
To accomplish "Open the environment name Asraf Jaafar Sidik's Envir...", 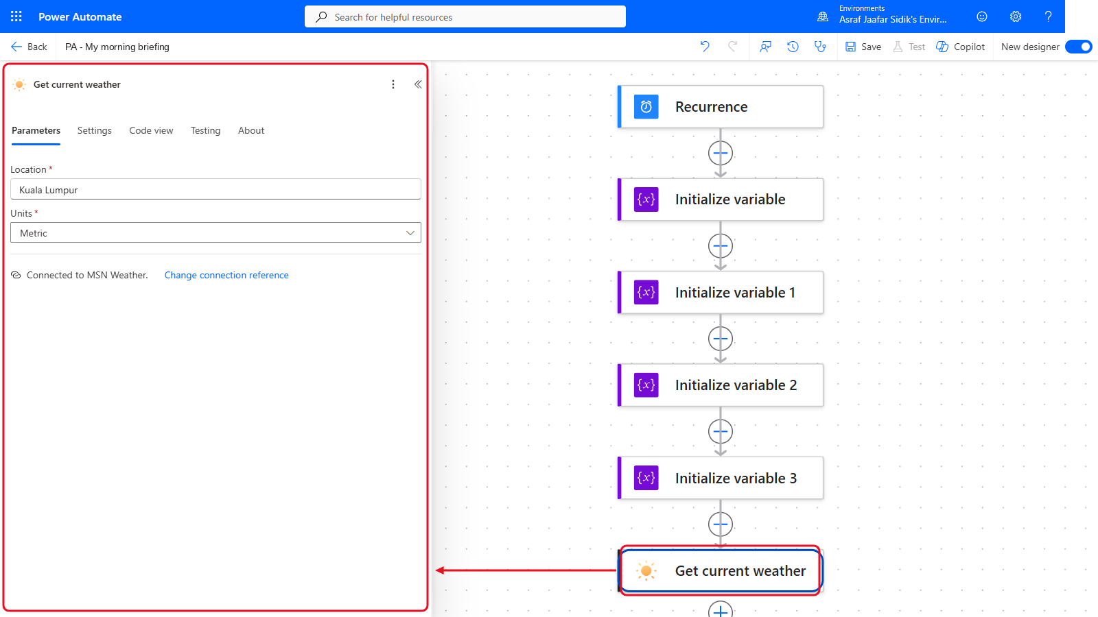I will (893, 20).
